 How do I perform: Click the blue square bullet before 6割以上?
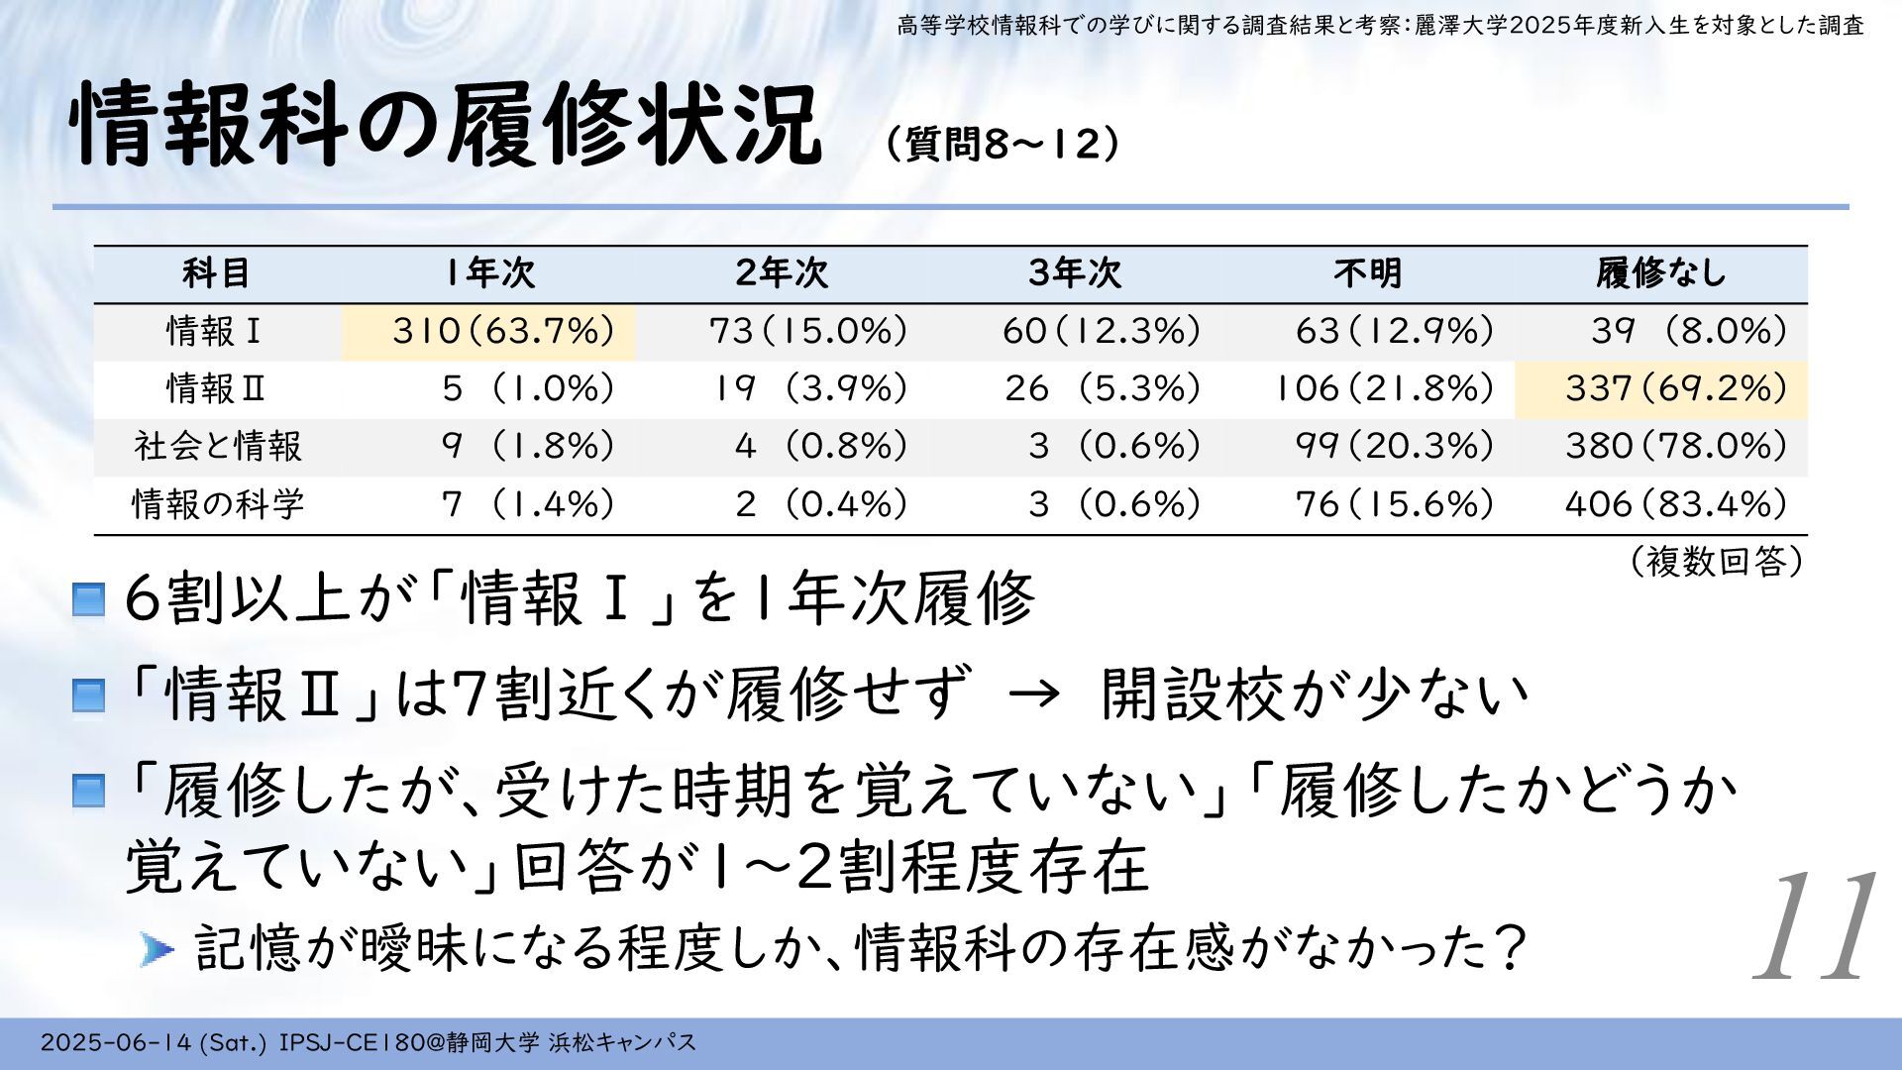pos(89,600)
